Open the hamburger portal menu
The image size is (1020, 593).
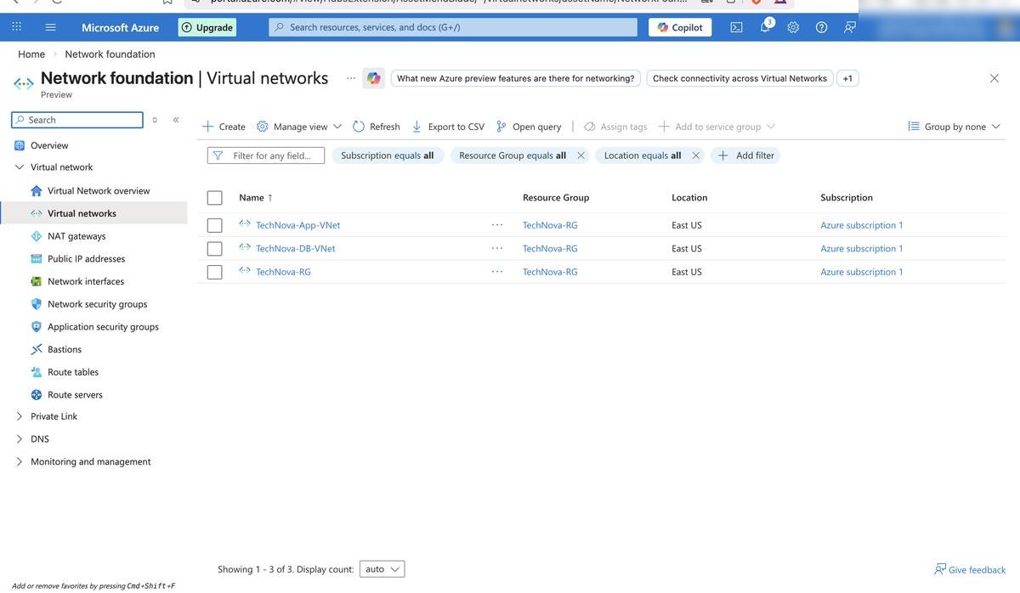click(x=50, y=27)
